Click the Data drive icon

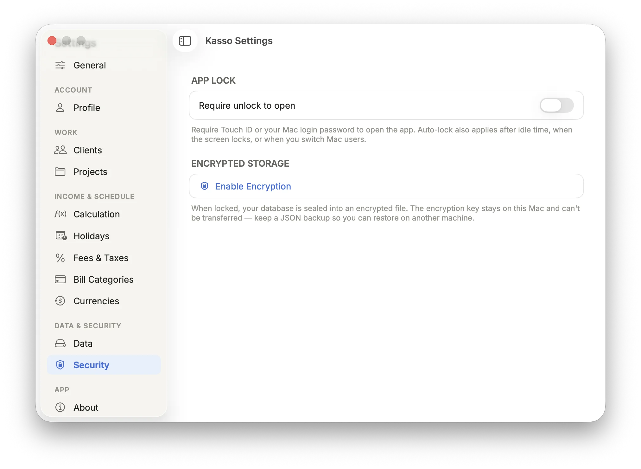pos(60,344)
